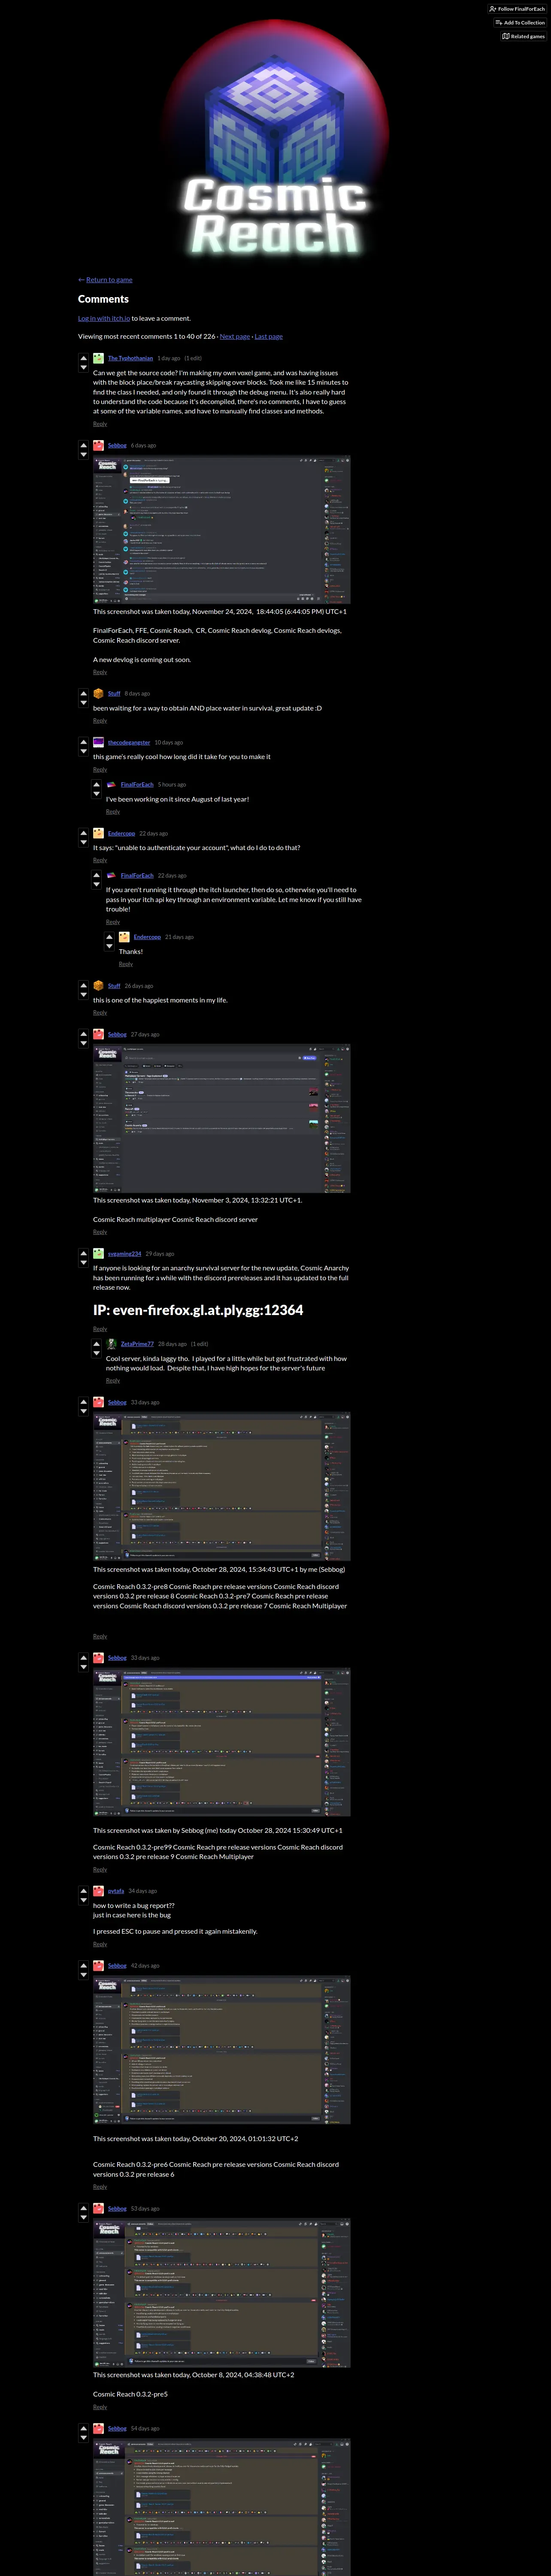Screen dimensions: 551x2576
Task: Open The Typhothanian's avatar icon
Action: pyautogui.click(x=98, y=358)
